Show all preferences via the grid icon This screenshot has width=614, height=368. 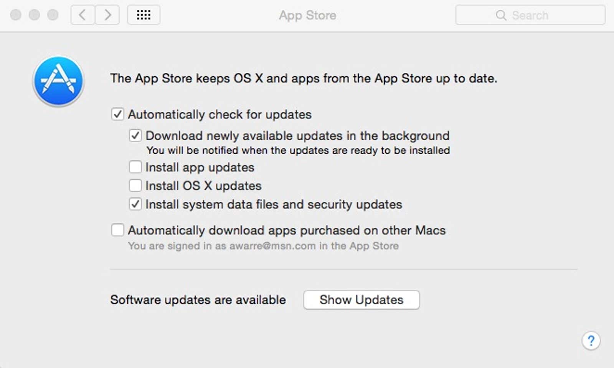point(144,15)
